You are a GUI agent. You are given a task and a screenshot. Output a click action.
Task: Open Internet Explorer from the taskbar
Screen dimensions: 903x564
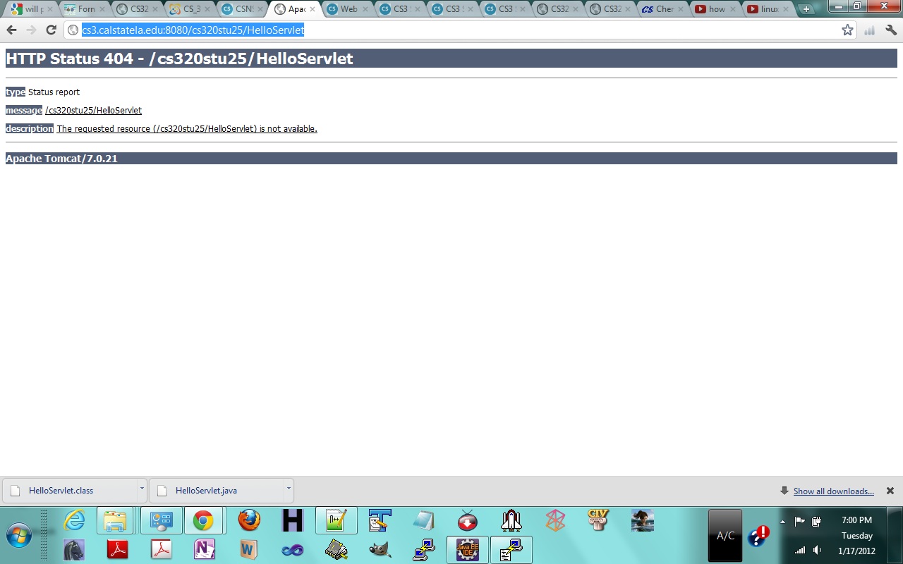[x=74, y=521]
